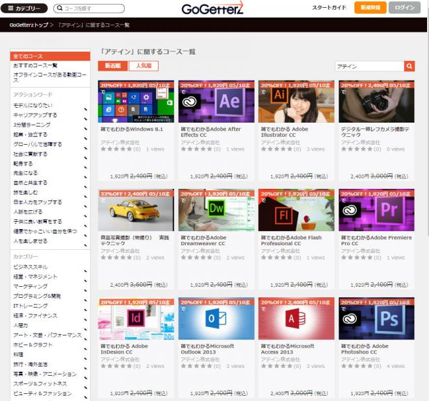This screenshot has height=401, width=429.
Task: Select 人を楽しませる action word
Action: [x=31, y=241]
